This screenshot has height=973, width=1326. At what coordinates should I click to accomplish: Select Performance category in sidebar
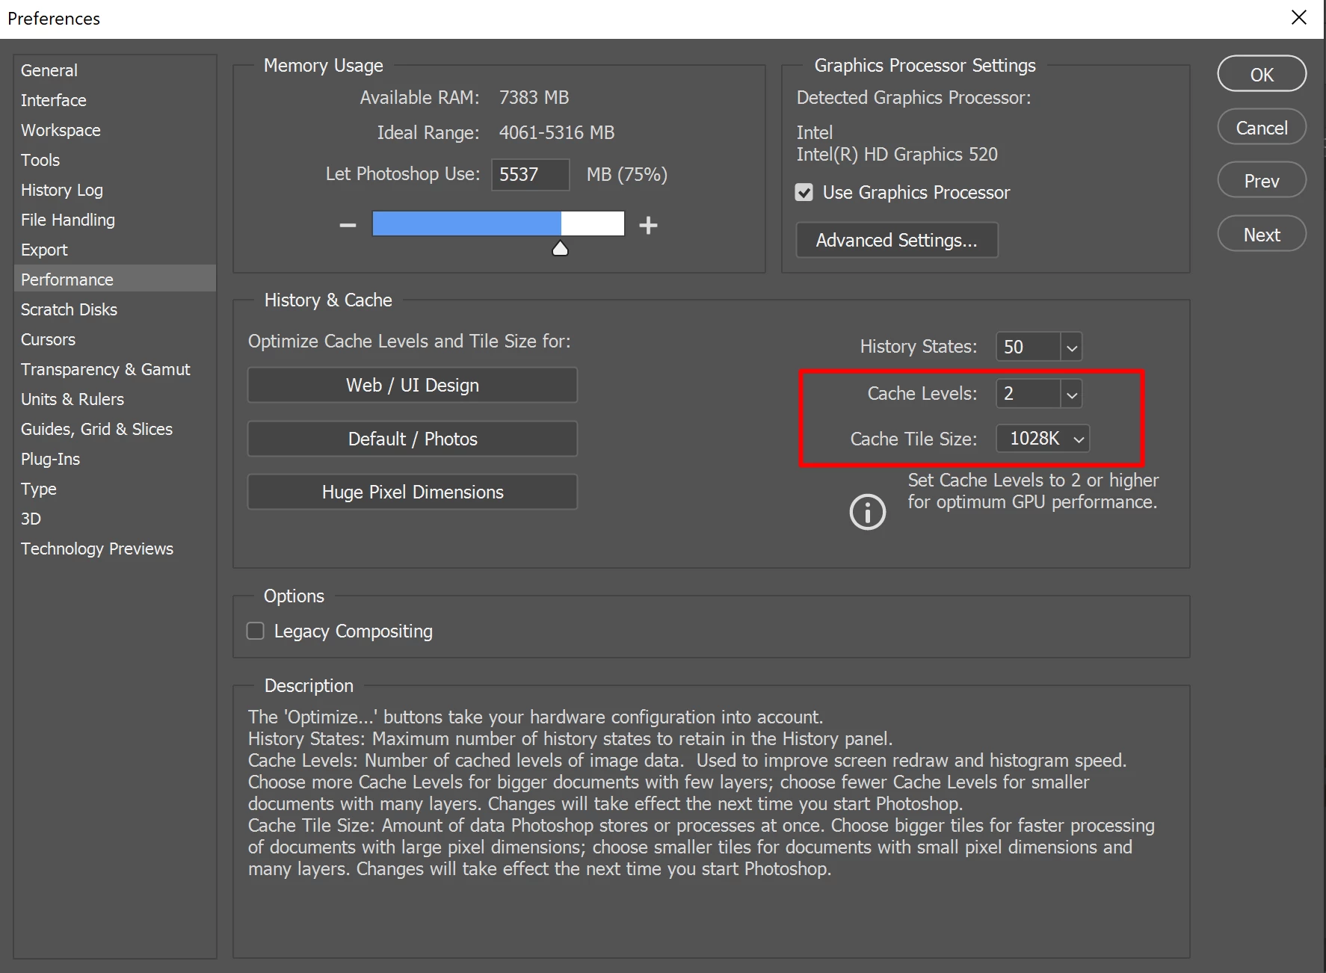114,279
